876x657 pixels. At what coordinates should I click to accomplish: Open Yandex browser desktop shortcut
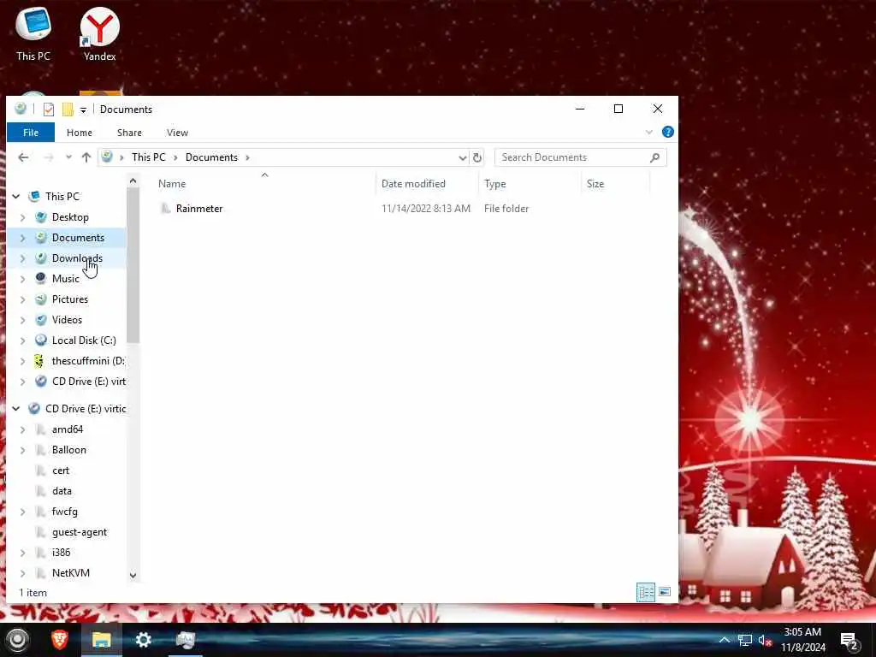99,33
